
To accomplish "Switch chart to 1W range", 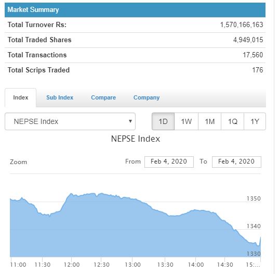I will [x=187, y=121].
